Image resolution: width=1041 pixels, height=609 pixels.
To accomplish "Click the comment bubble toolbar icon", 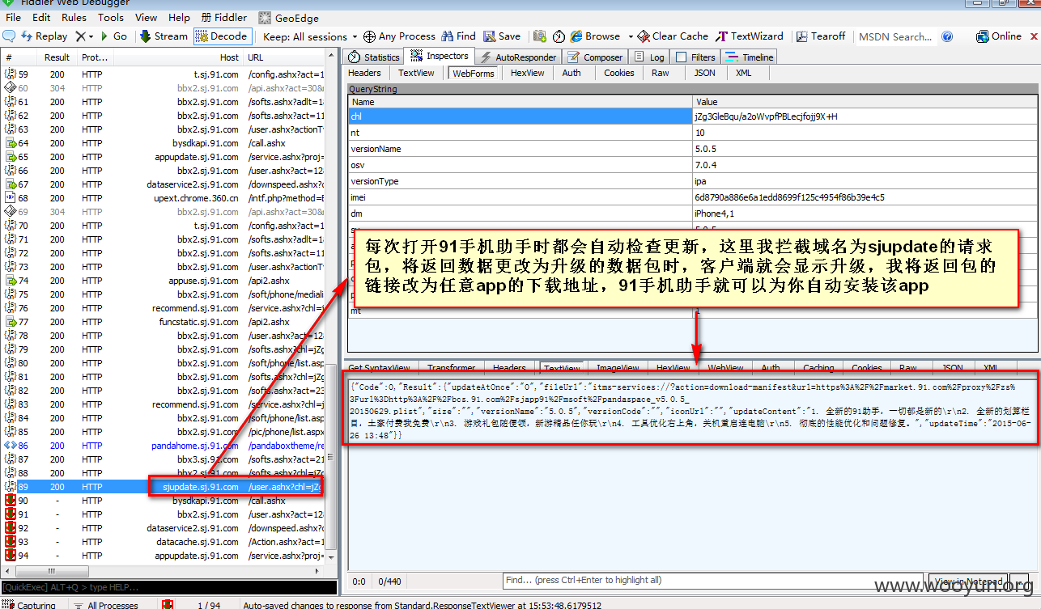I will click(x=10, y=36).
